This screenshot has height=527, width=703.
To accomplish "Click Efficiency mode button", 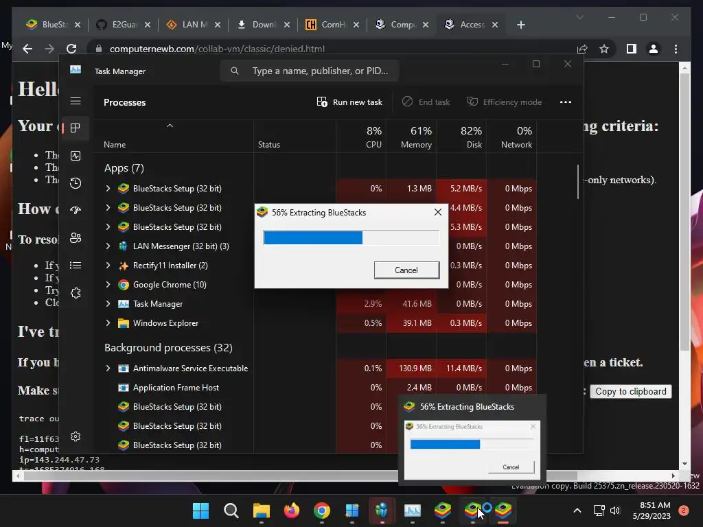I will [x=505, y=102].
